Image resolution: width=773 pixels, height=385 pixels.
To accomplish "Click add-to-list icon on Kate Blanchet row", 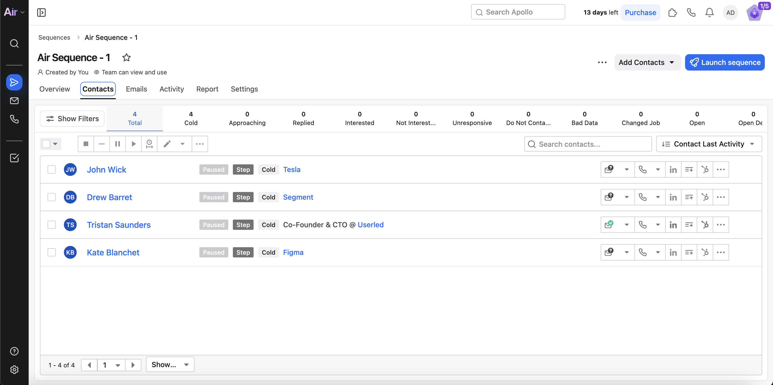I will [689, 252].
